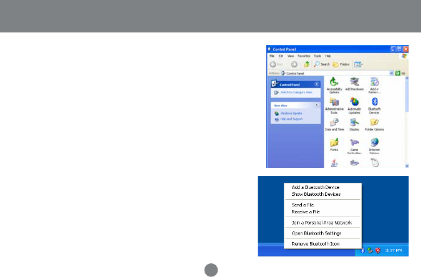Screen dimensions: 421x277
Task: Click the Up folder toolbar button
Action: [x=307, y=64]
